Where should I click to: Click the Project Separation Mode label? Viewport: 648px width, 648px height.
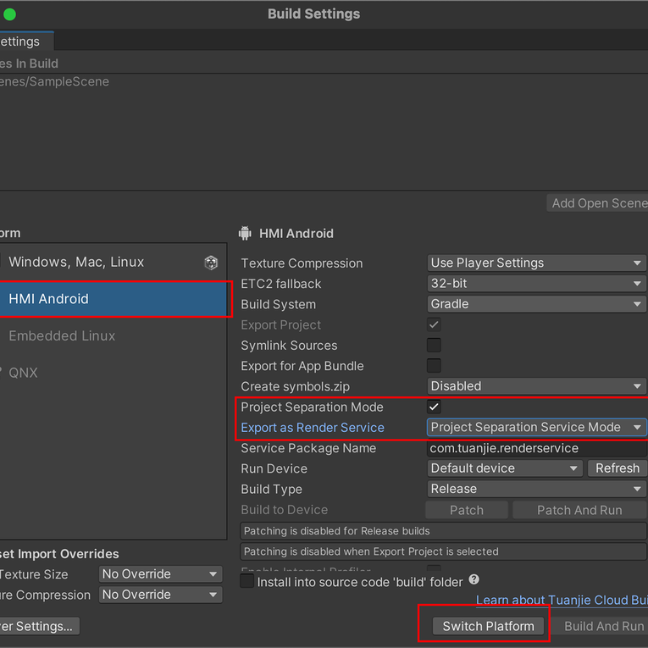[x=312, y=407]
